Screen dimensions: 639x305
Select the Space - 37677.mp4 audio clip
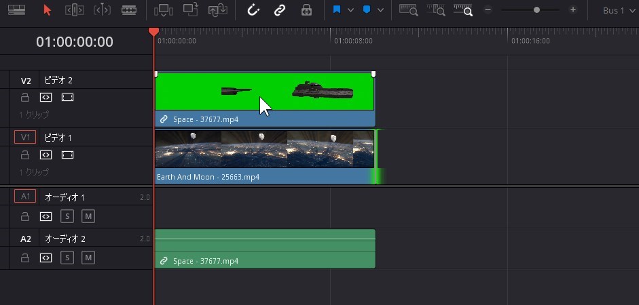pyautogui.click(x=265, y=249)
